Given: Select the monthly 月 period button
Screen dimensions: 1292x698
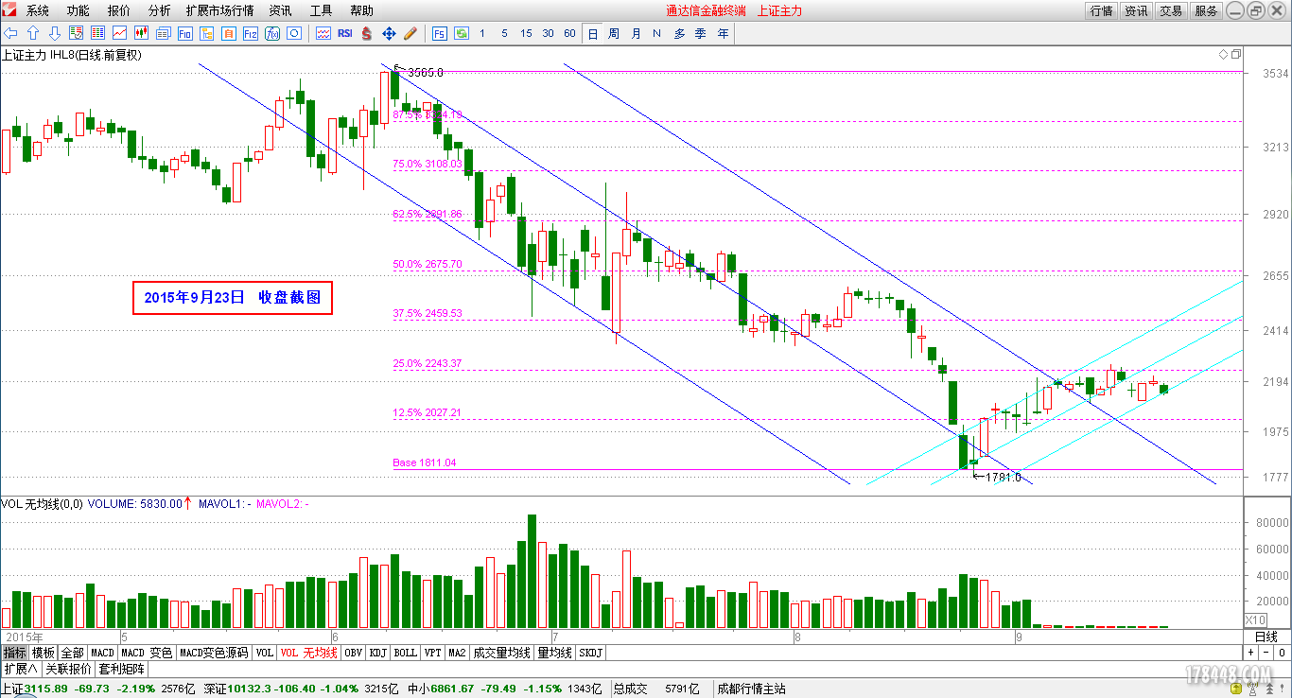Looking at the screenshot, I should coord(636,33).
